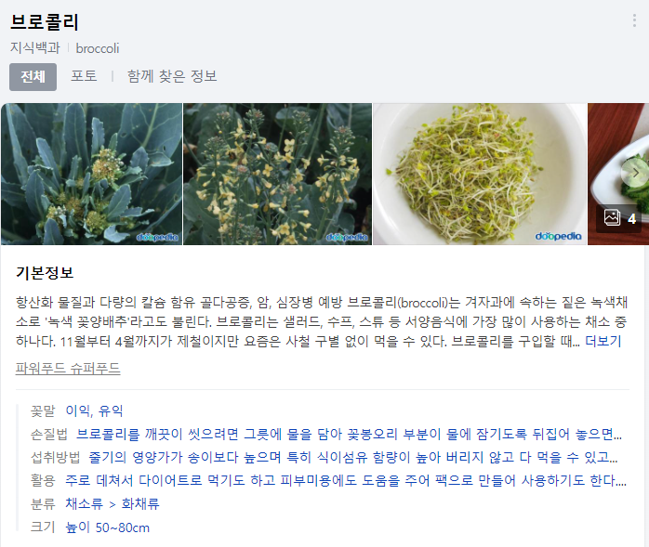This screenshot has height=547, width=649.
Task: Open the 이익, 유익 flower meaning link
Action: click(94, 411)
